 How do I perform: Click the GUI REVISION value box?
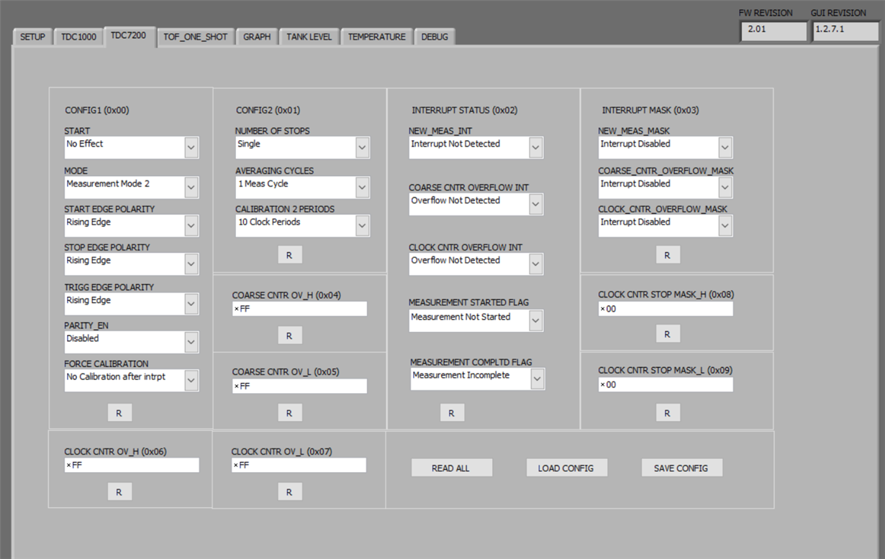coord(845,31)
